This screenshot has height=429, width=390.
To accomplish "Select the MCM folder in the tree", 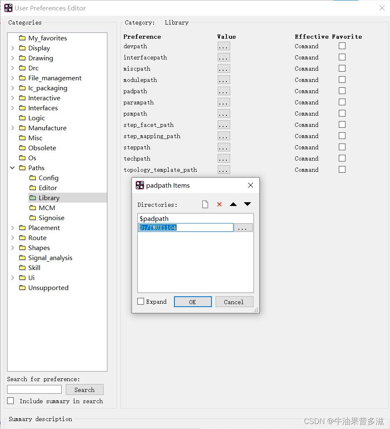I will pos(47,208).
